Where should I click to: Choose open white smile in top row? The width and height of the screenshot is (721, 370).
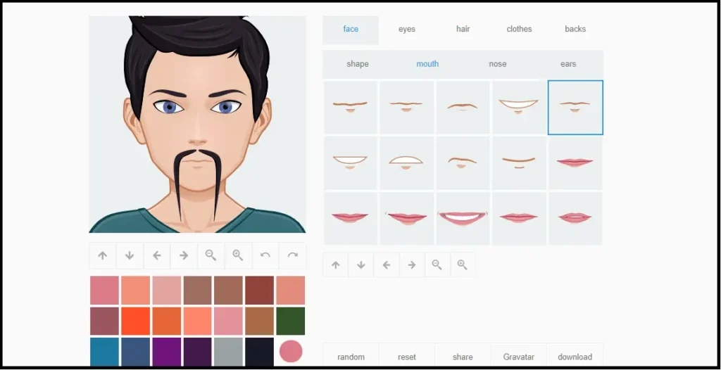(x=519, y=108)
